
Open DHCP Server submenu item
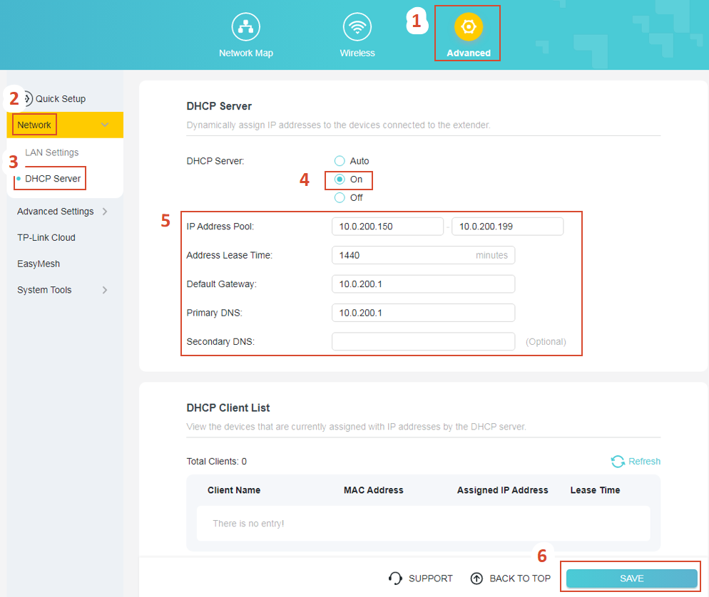53,178
